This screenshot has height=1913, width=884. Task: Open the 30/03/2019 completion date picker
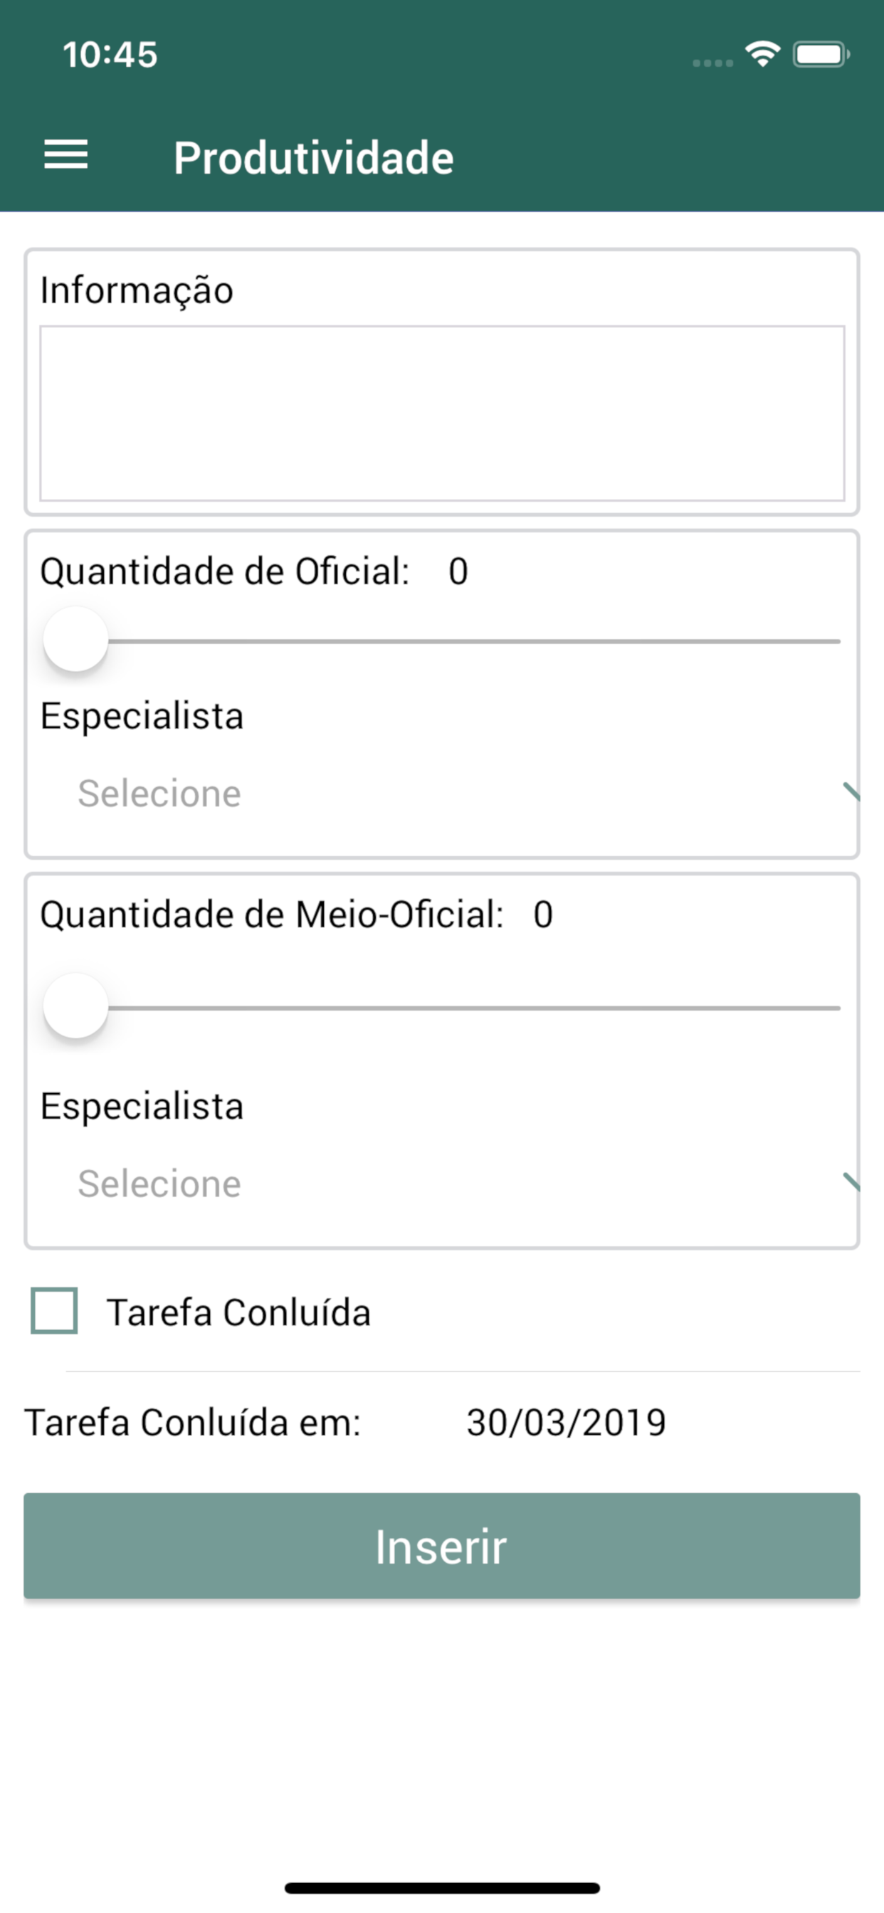click(566, 1422)
